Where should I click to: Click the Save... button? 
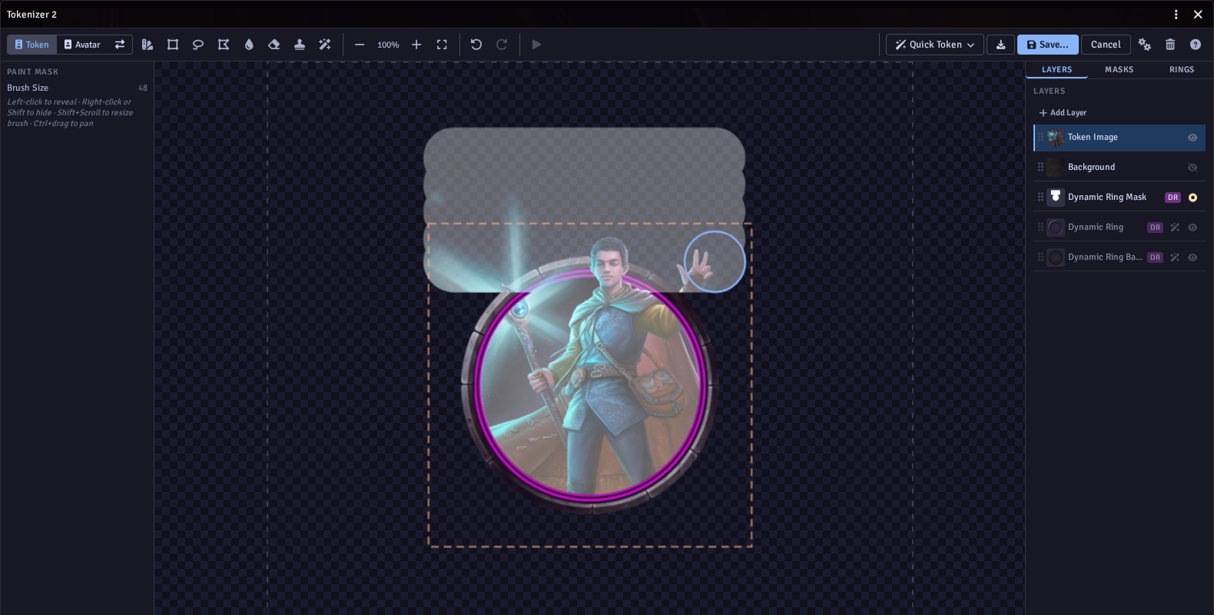coord(1047,45)
